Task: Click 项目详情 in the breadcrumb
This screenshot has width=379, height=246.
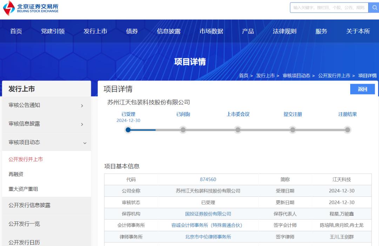Action: point(367,76)
